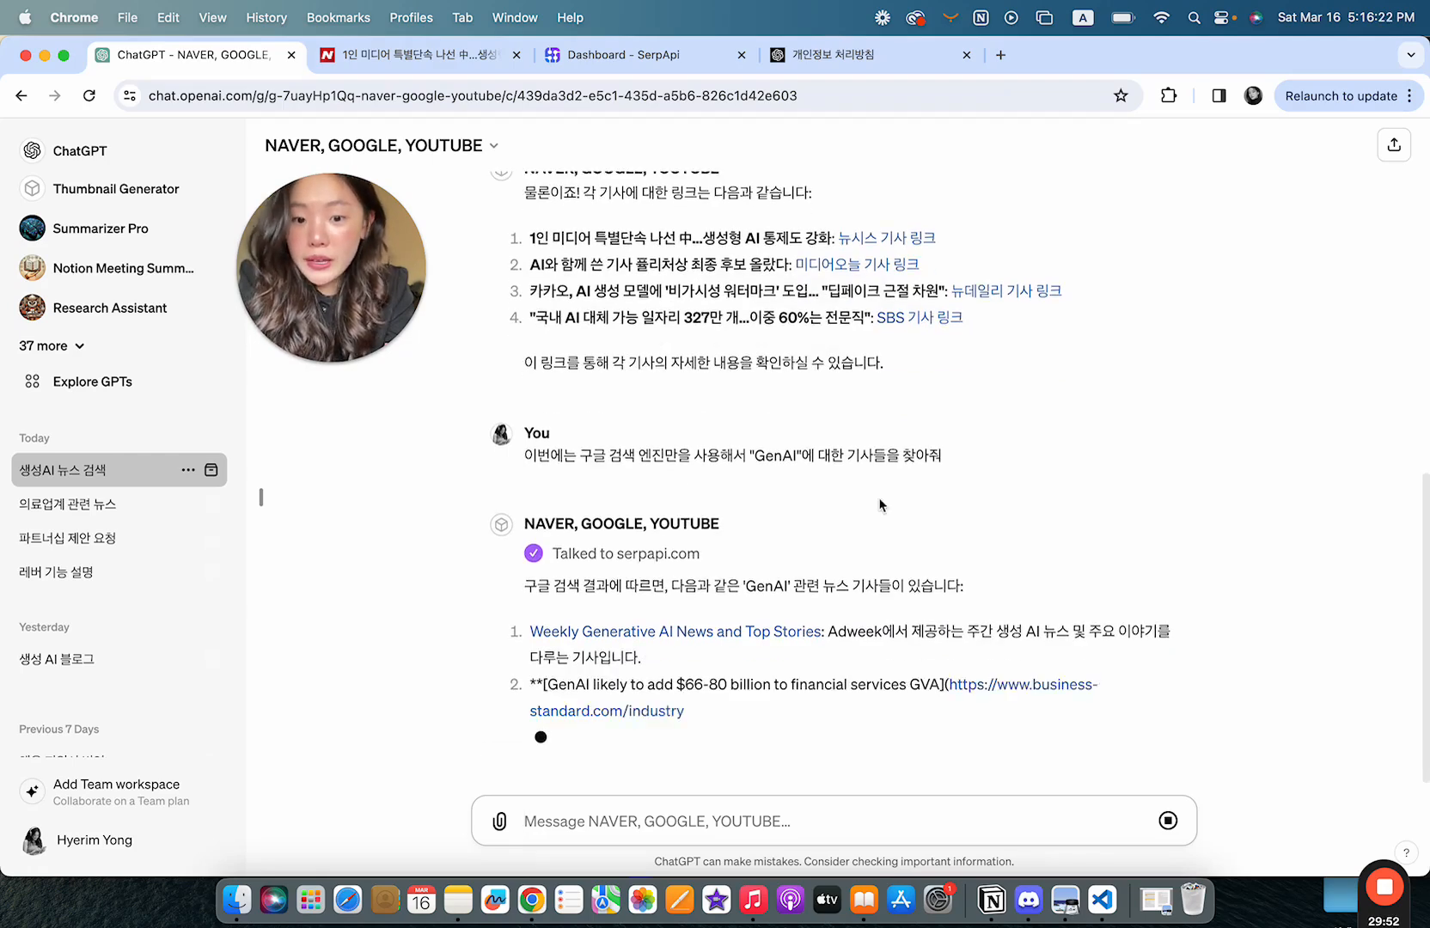Open the Music app in Dock
This screenshot has width=1430, height=928.
pos(753,900)
